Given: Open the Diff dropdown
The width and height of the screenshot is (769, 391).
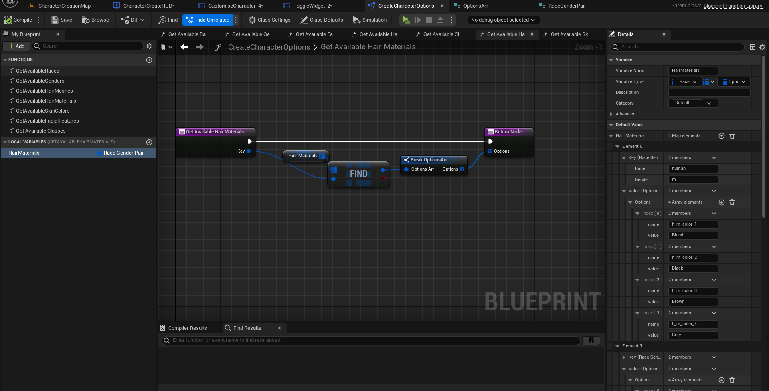Looking at the screenshot, I should click(x=133, y=20).
